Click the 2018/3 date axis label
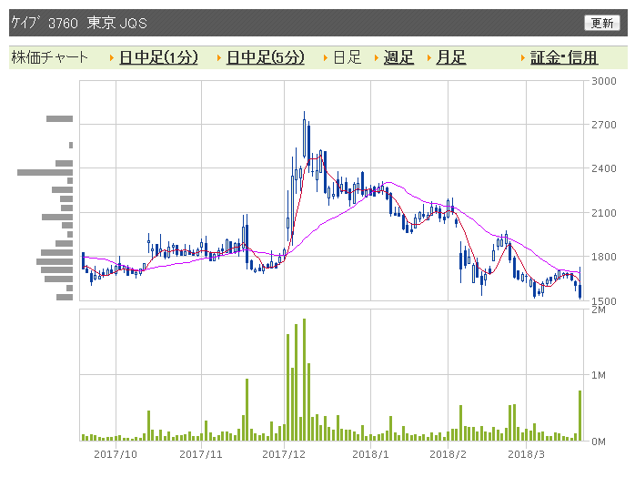 [x=526, y=454]
